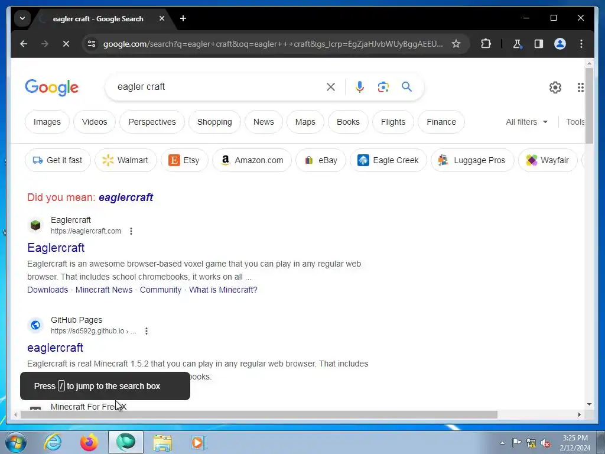Screen dimensions: 605x454
Task: Click the horizontal scrollbar thumb
Action: point(259,414)
